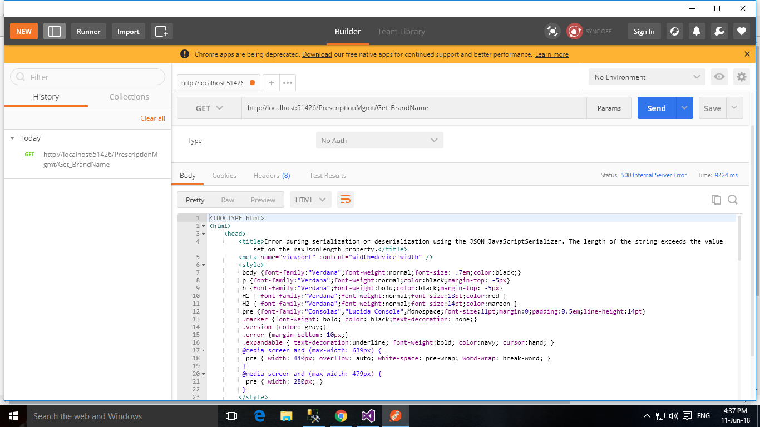
Task: Open the No Auth type dropdown
Action: point(379,141)
